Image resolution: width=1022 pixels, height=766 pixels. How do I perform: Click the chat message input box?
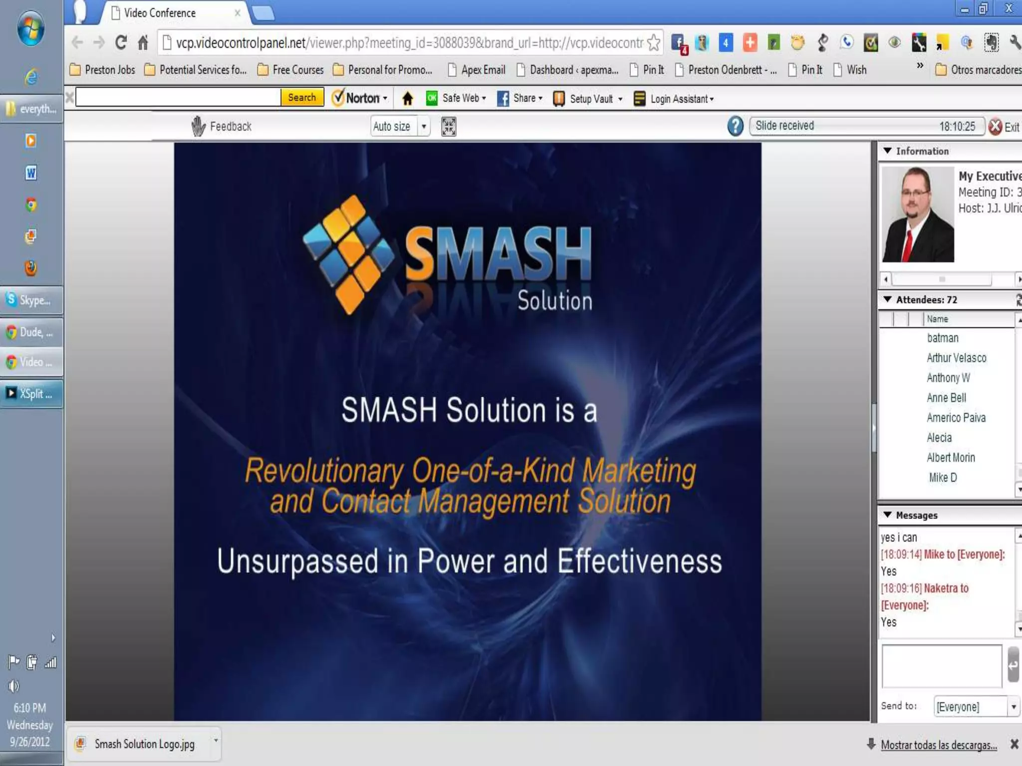941,666
